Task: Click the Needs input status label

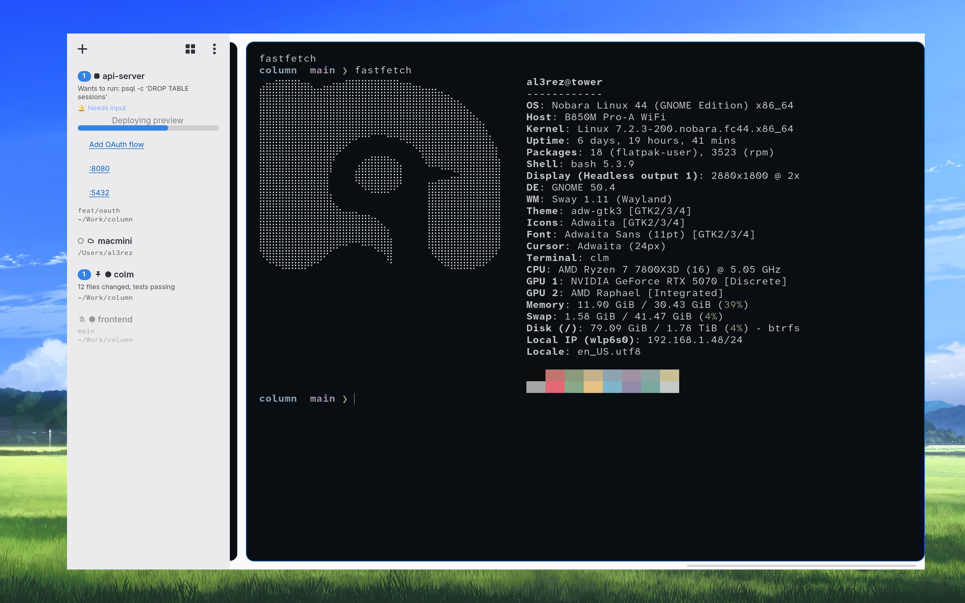Action: click(x=107, y=108)
